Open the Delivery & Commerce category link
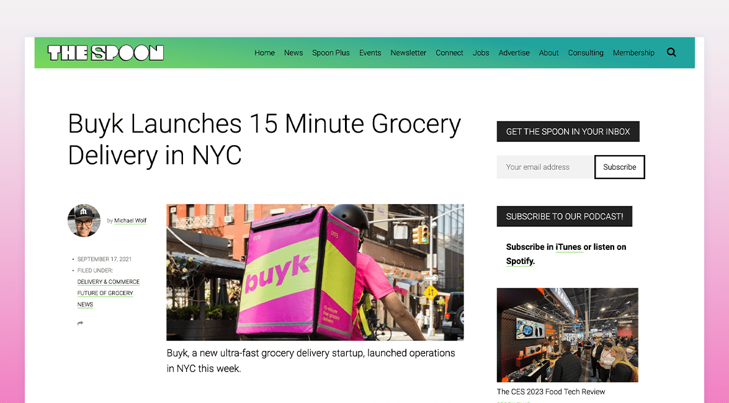Viewport: 729px width, 403px height. coord(109,281)
